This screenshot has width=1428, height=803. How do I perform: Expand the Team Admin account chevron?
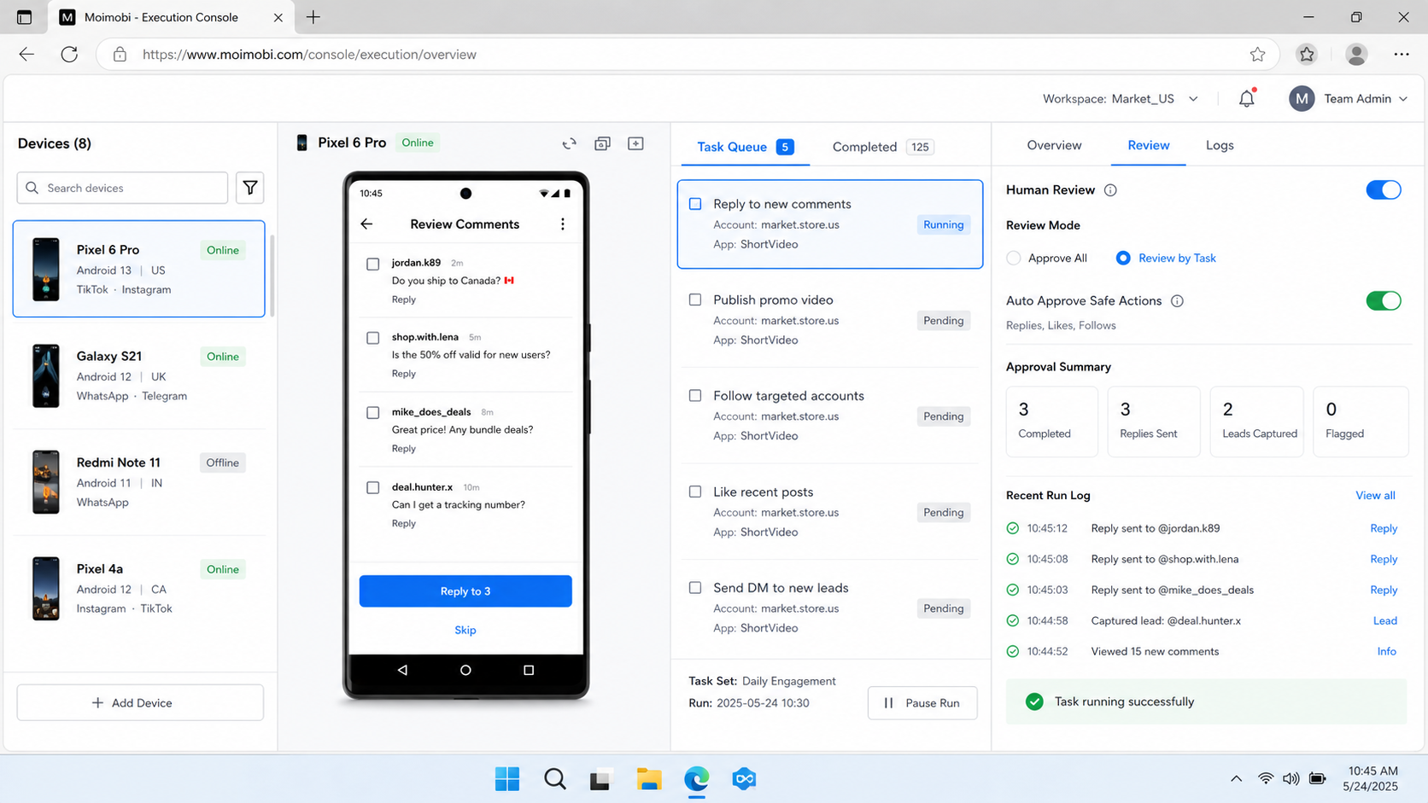1403,99
